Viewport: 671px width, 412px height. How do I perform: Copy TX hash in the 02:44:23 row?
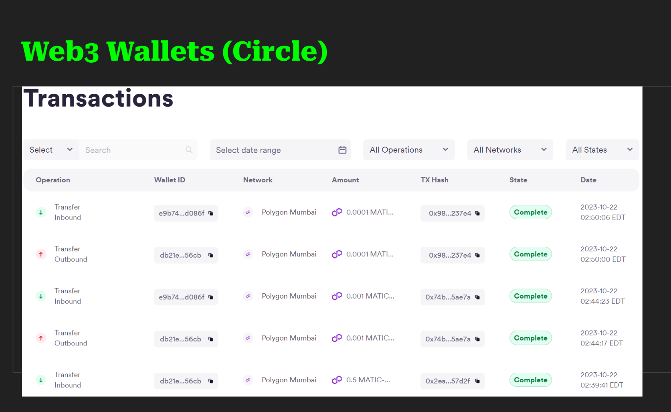pyautogui.click(x=477, y=297)
